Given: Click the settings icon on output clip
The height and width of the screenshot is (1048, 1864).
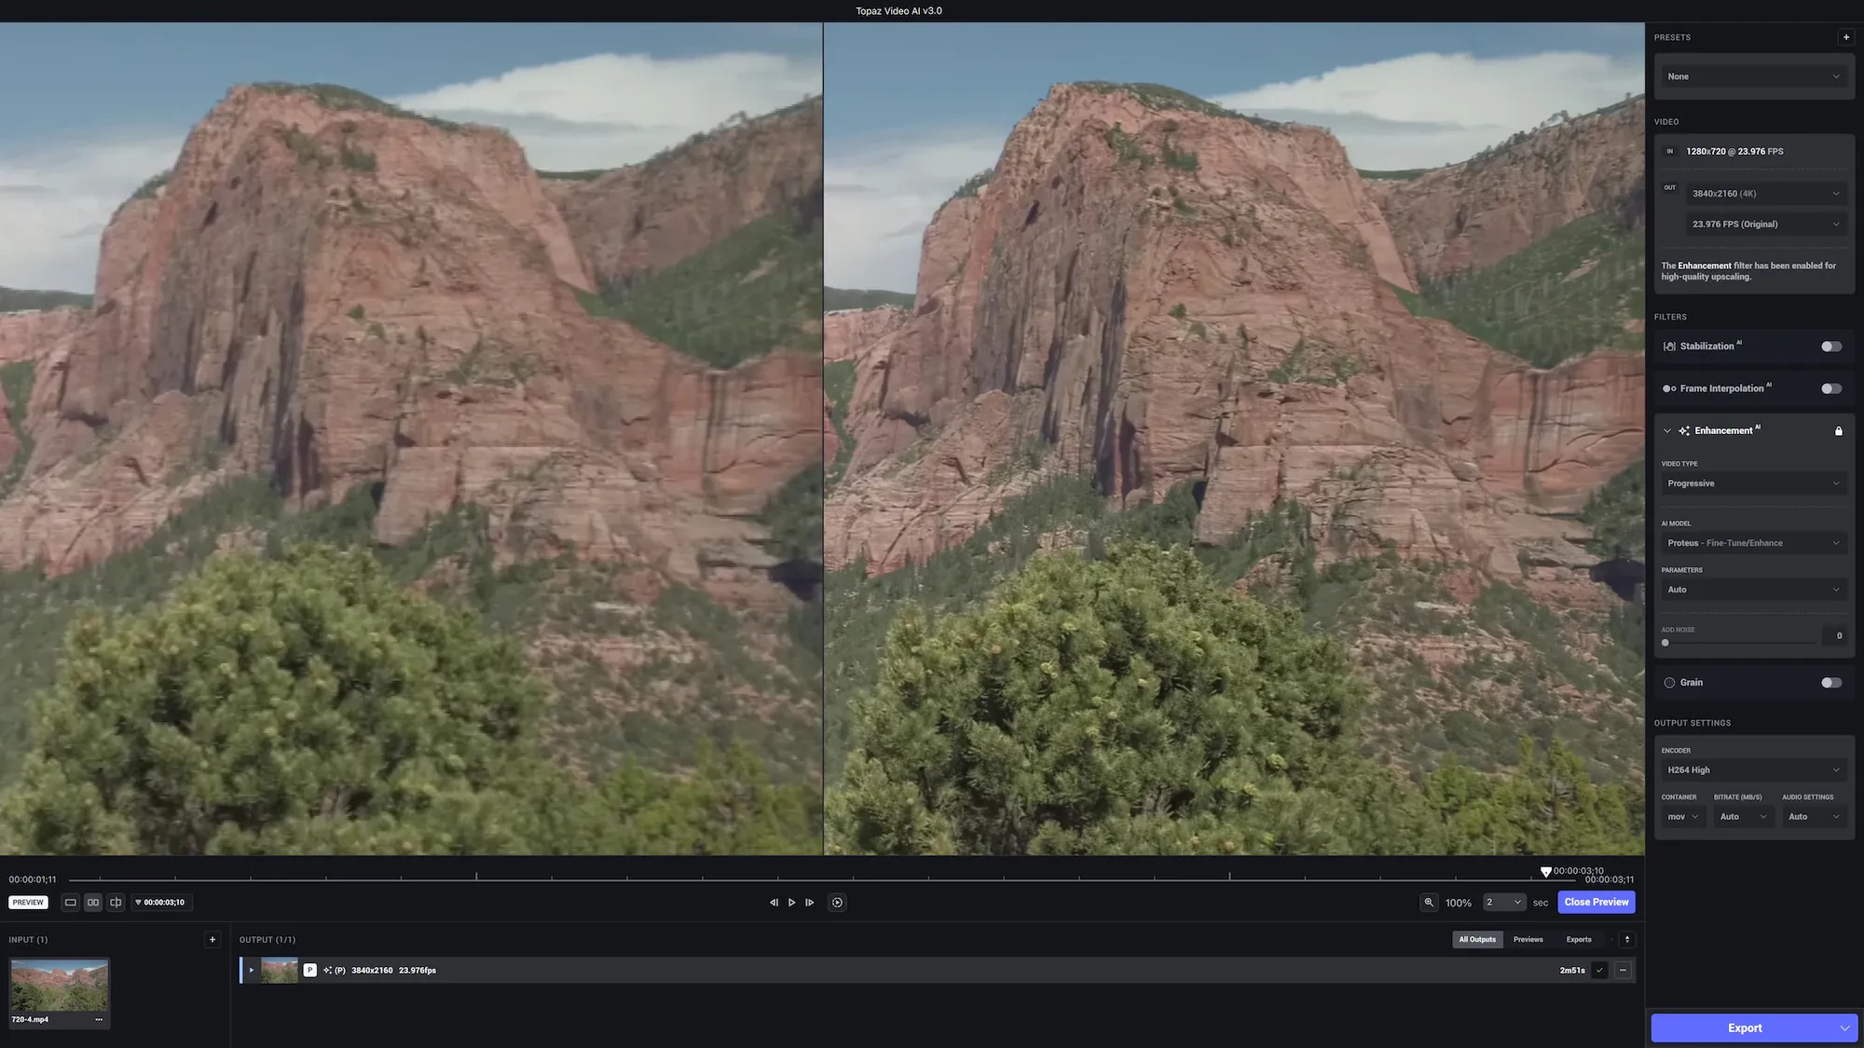Looking at the screenshot, I should click(x=1624, y=970).
